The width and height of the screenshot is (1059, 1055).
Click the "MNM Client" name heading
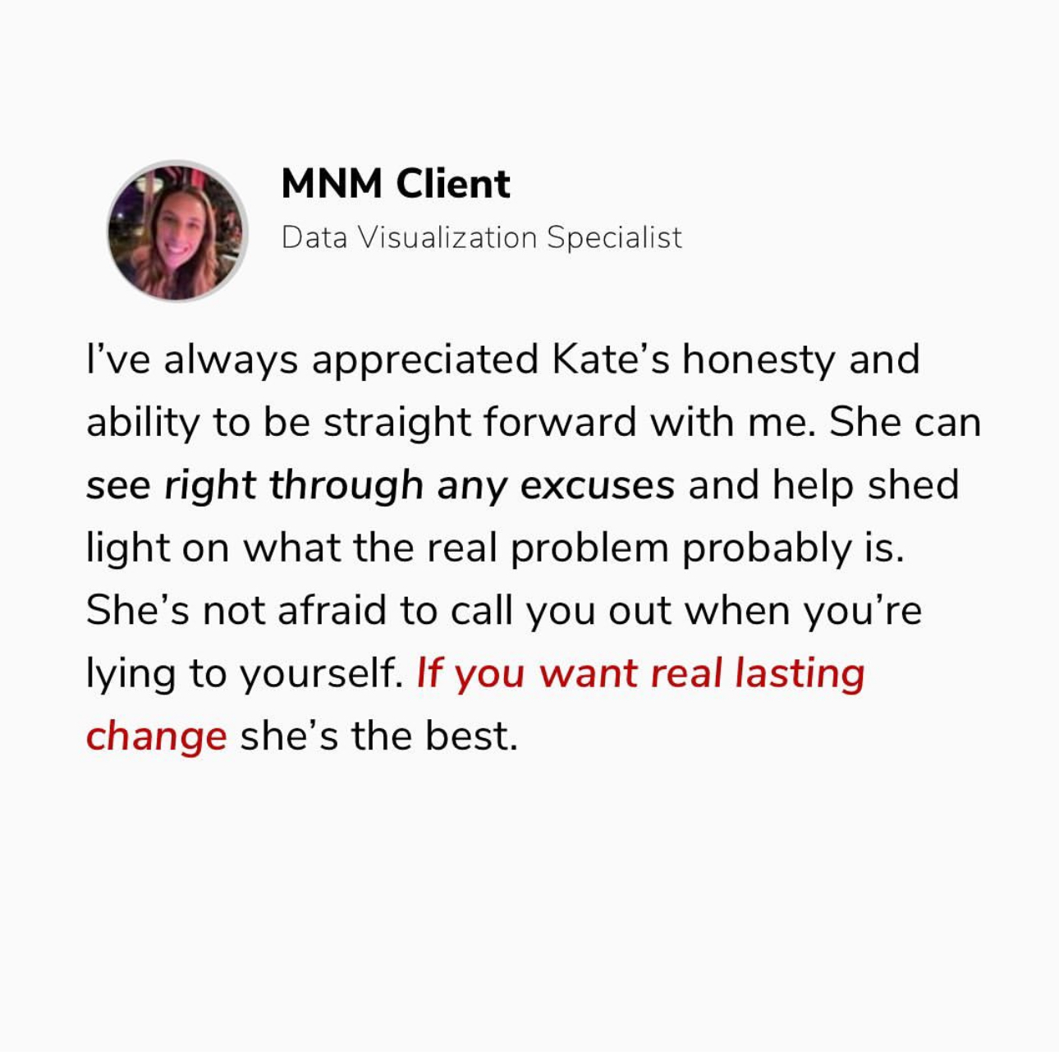[x=395, y=183]
